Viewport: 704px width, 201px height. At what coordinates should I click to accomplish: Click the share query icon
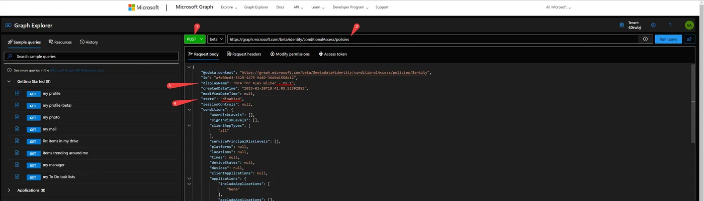[689, 39]
